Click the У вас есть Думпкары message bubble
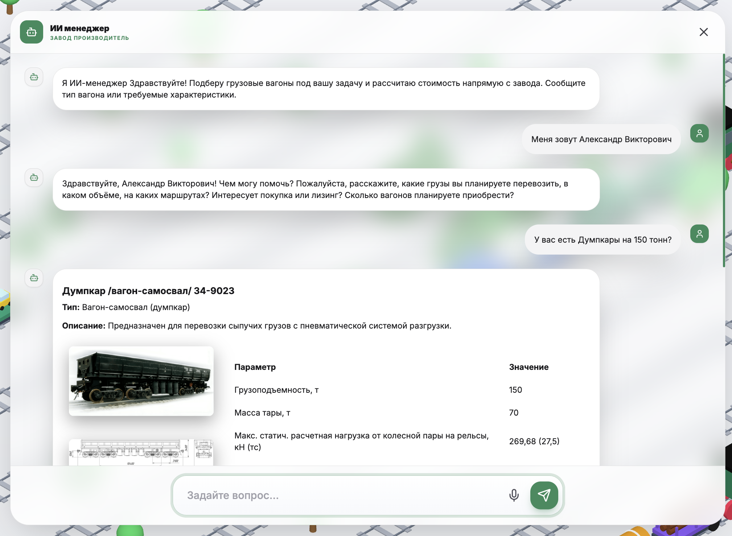Image resolution: width=732 pixels, height=536 pixels. pos(602,239)
